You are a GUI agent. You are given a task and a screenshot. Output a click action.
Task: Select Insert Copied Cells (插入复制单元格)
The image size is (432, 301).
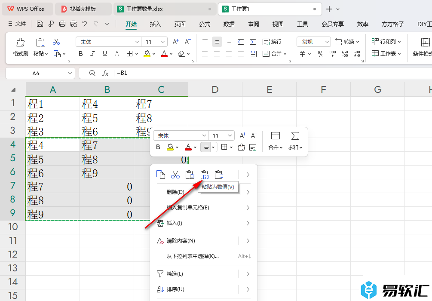pyautogui.click(x=203, y=208)
